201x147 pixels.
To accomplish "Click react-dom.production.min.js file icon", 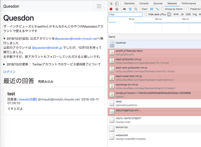I will click(x=112, y=69).
